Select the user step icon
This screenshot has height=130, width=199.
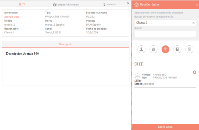point(141,49)
